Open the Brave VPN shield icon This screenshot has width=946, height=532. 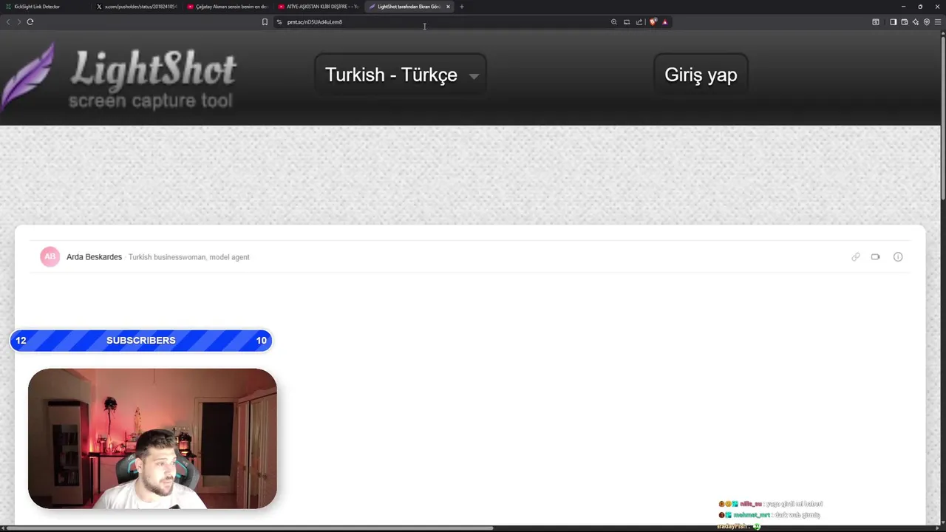pos(927,22)
